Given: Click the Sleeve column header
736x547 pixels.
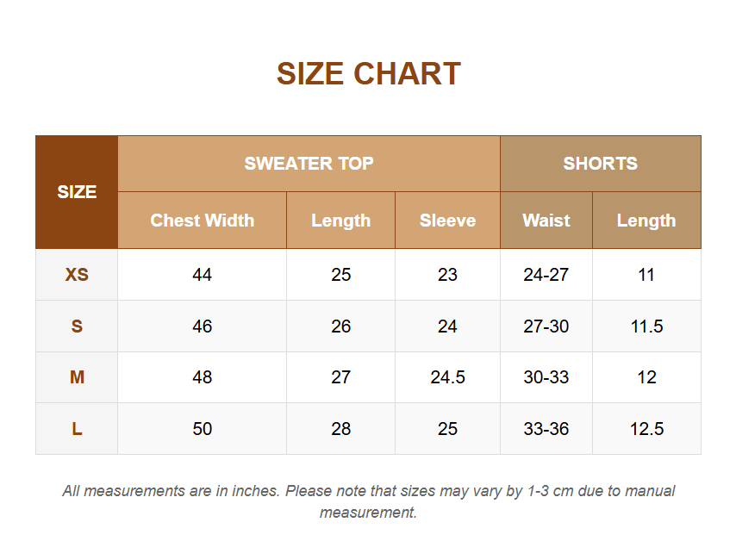Looking at the screenshot, I should (448, 221).
